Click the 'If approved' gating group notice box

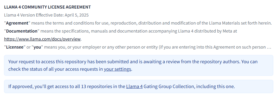pos(139,86)
